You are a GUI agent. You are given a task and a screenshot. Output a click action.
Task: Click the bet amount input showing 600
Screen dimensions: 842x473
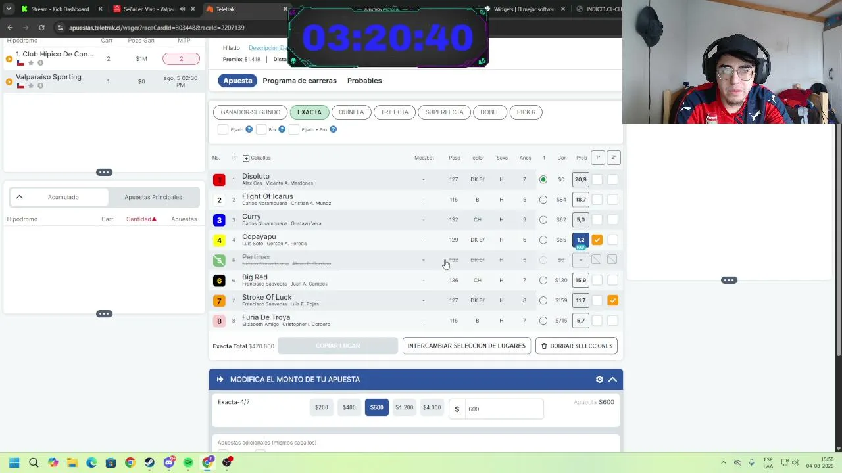pos(504,409)
